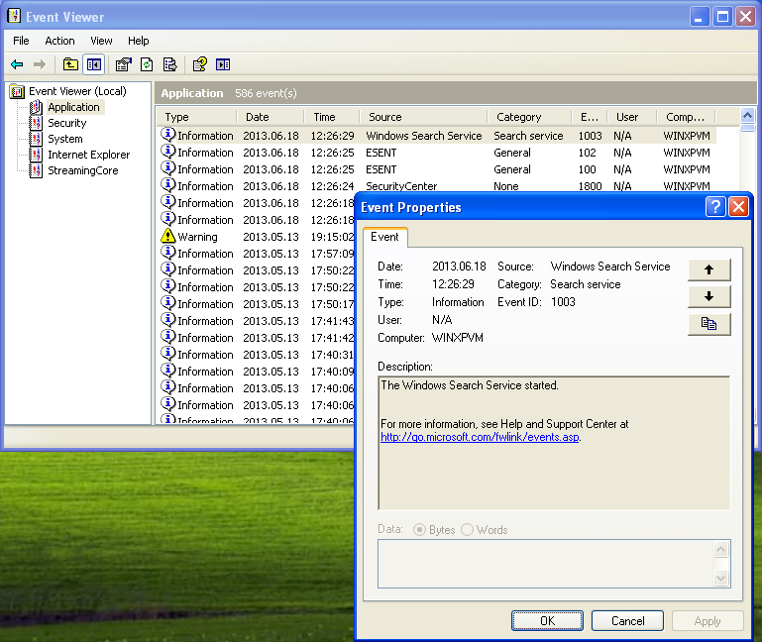
Task: Select Security in the console tree
Action: [x=67, y=123]
